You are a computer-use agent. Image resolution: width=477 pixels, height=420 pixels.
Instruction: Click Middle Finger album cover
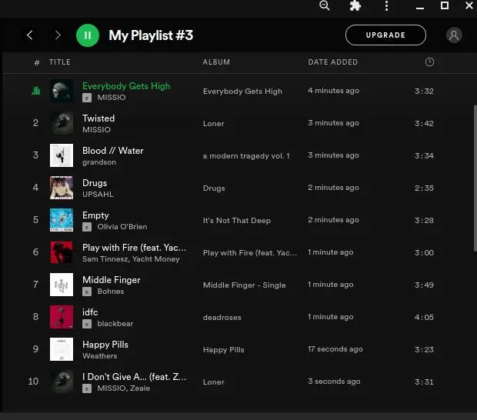click(x=62, y=285)
